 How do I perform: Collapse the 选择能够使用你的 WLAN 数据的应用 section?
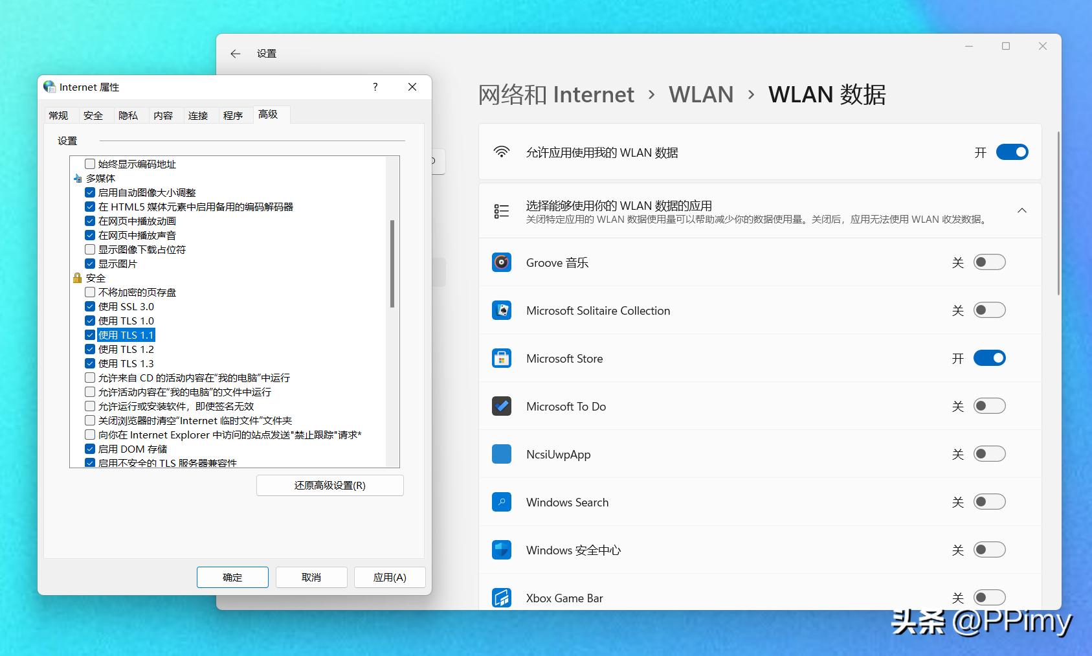[x=1022, y=210]
